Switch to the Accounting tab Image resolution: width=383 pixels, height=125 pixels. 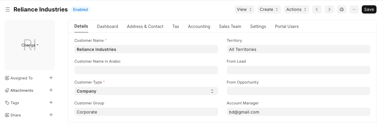(199, 26)
